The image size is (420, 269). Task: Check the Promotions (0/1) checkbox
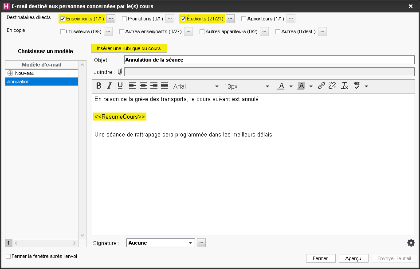click(124, 19)
